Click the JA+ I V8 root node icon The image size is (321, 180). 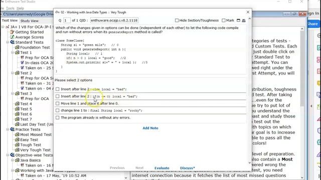(8, 27)
